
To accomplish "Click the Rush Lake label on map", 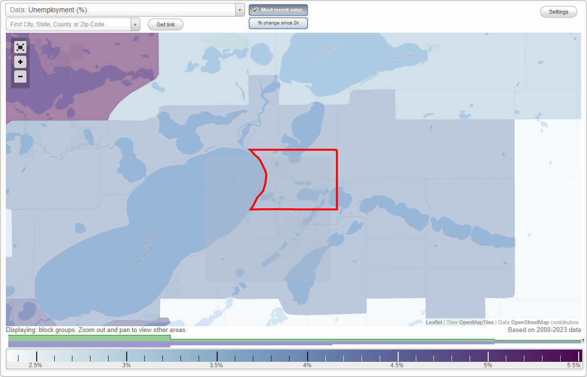I will [x=404, y=56].
